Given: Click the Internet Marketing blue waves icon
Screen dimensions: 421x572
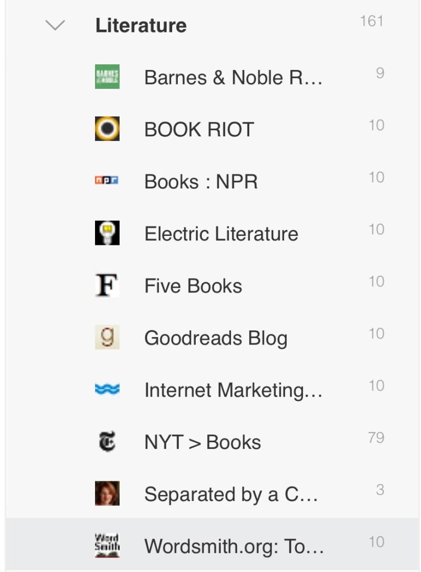Looking at the screenshot, I should 107,390.
